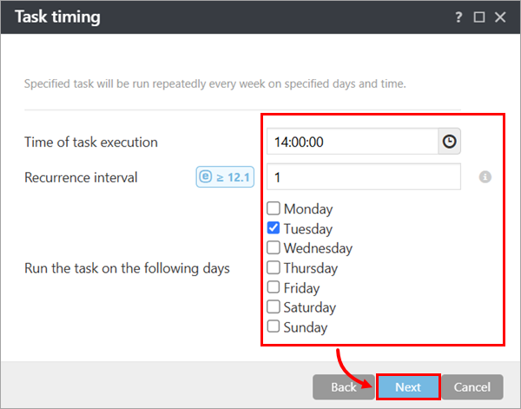Enable the Monday checkbox

tap(274, 208)
